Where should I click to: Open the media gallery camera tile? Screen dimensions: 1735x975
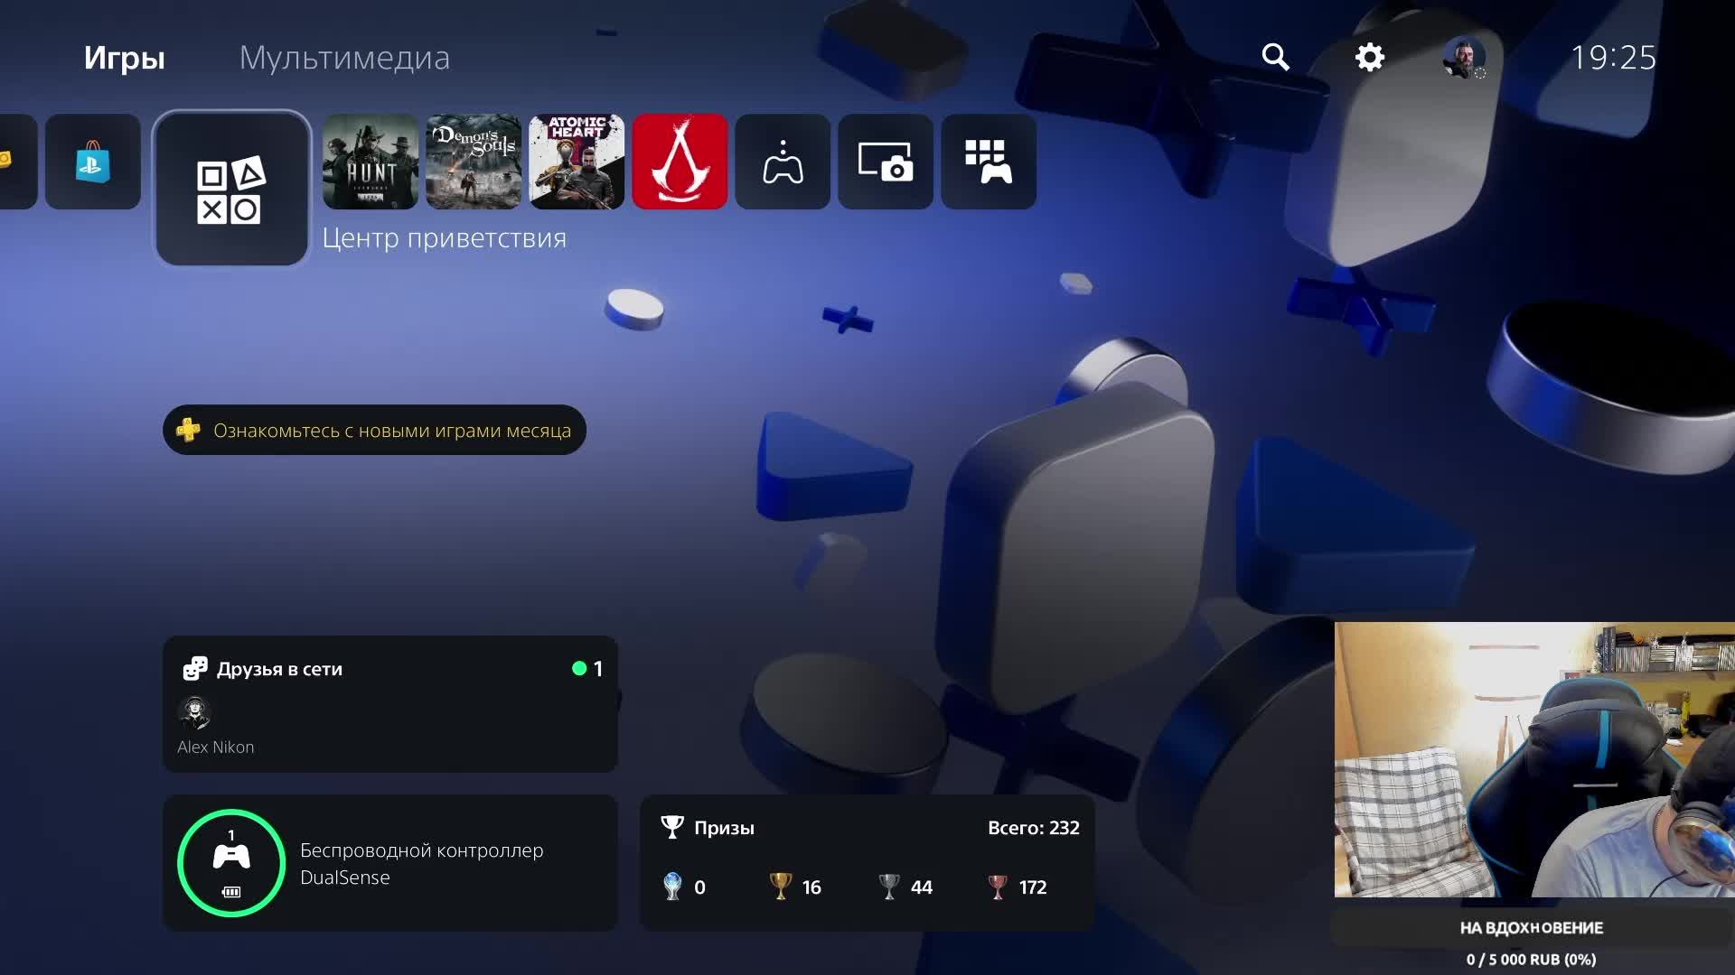tap(886, 162)
